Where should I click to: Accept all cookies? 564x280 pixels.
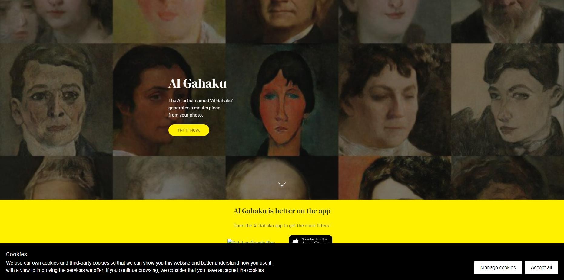coord(541,268)
